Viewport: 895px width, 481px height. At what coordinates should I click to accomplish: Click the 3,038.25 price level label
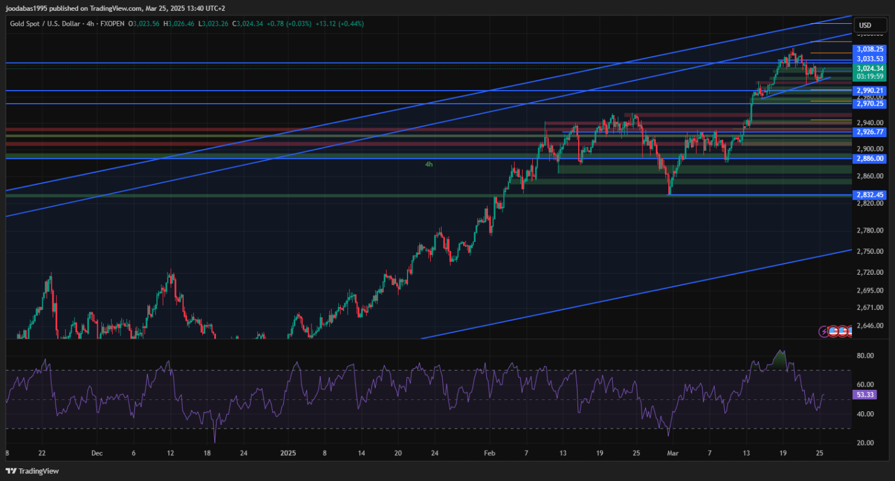(869, 49)
